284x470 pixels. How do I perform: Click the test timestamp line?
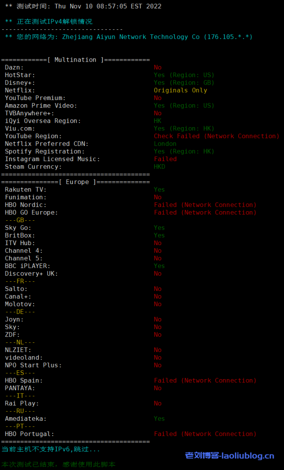point(83,6)
